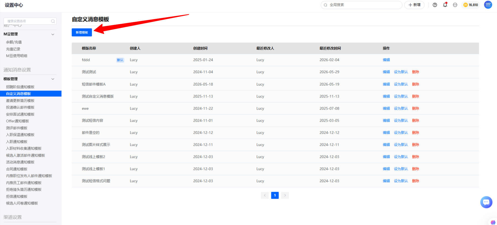Edit the 测试测试 template

point(386,72)
